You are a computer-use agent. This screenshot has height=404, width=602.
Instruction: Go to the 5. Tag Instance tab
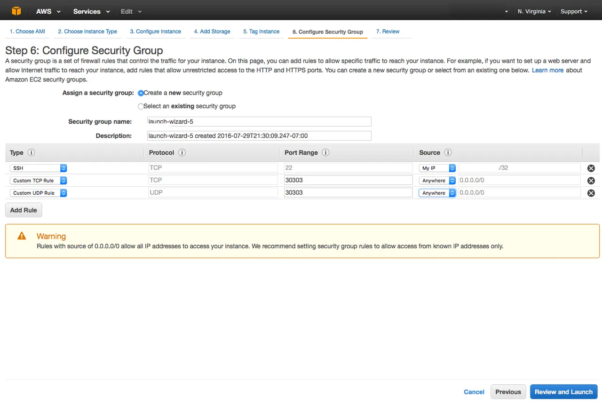coord(261,32)
